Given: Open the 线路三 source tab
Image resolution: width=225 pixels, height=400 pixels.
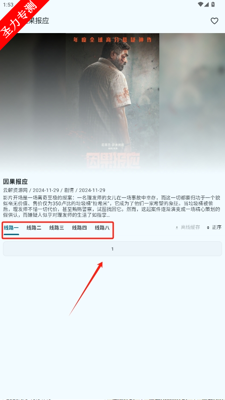Looking at the screenshot, I should click(57, 228).
